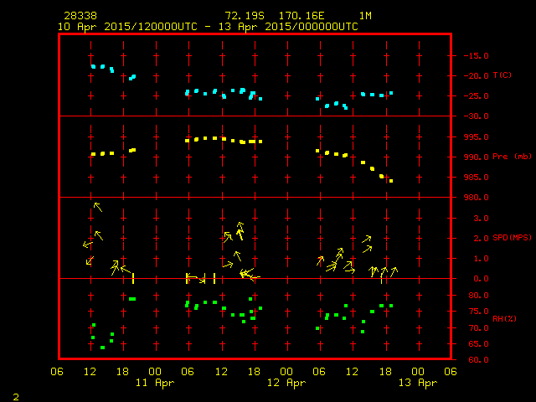
Task: Click the 13 Apr date label
Action: 416,383
